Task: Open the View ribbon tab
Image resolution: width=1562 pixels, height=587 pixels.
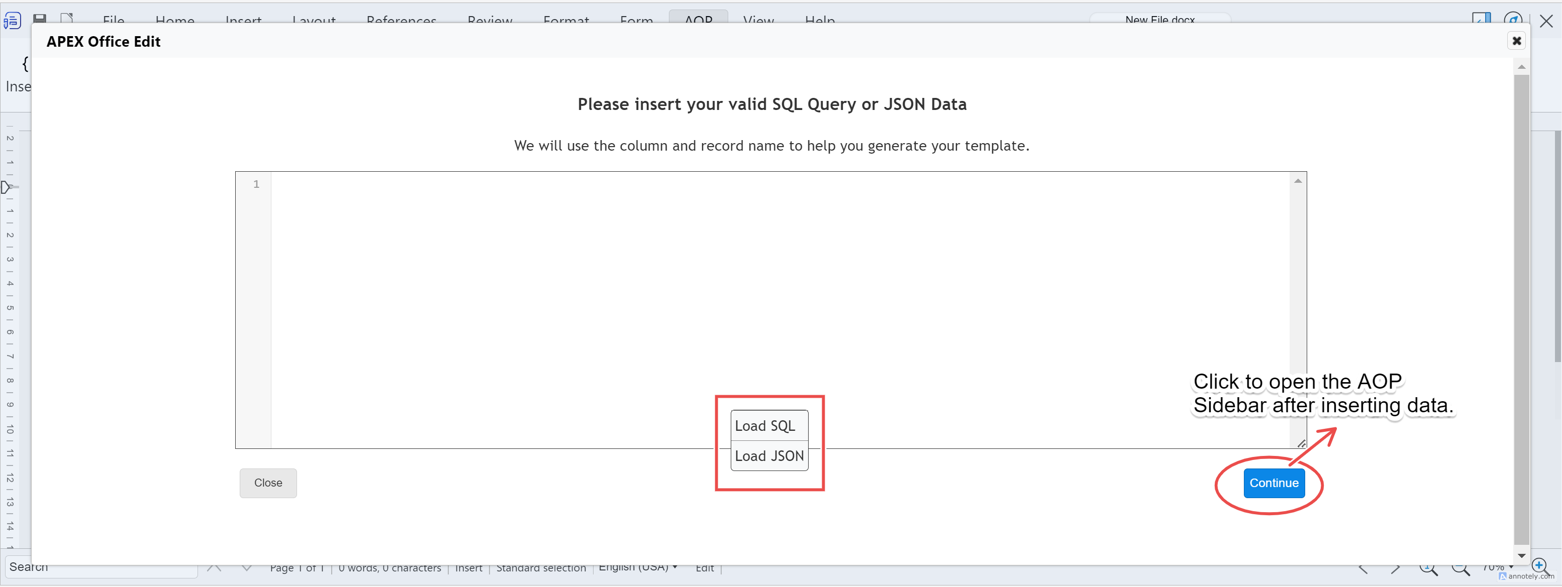Action: (758, 20)
